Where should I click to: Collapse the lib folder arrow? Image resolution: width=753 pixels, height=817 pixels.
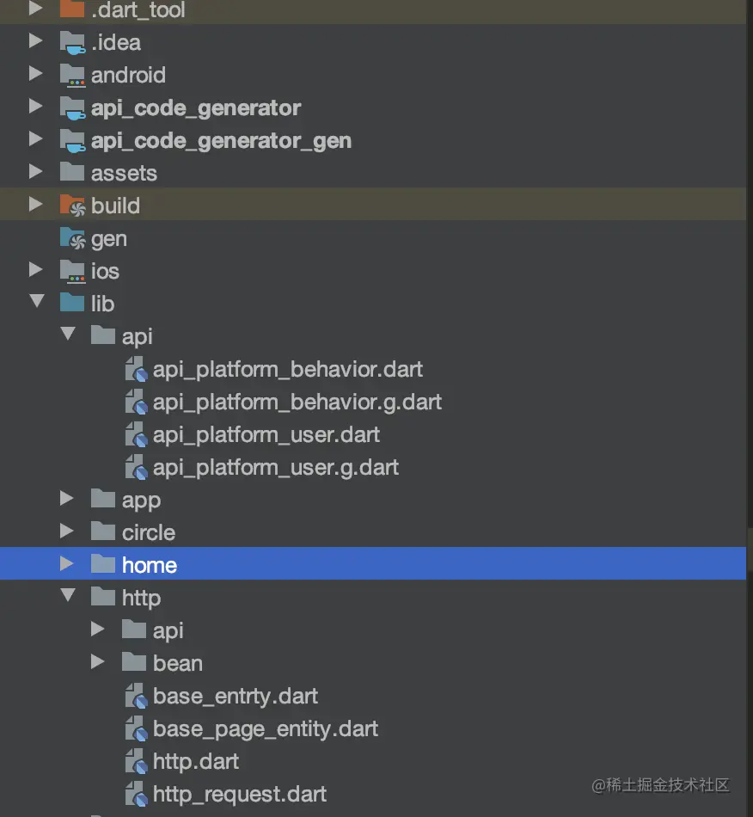(x=36, y=303)
